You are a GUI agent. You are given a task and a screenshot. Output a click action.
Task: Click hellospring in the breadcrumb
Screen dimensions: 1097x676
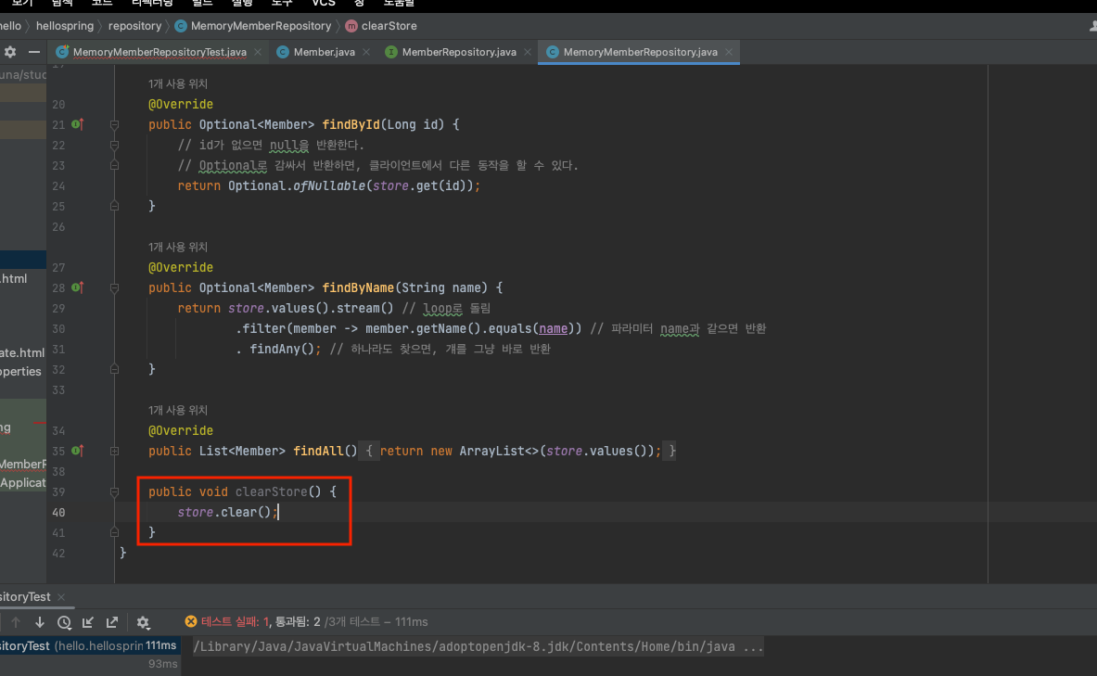click(x=64, y=26)
